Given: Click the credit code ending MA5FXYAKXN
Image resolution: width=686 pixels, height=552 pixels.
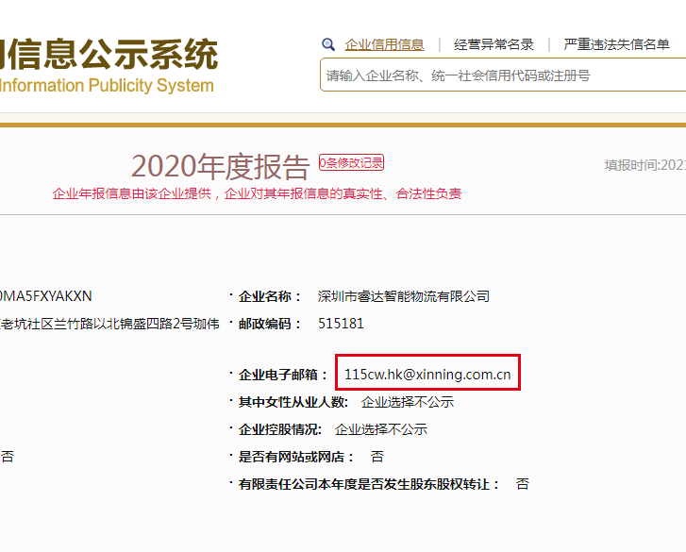Looking at the screenshot, I should [45, 296].
